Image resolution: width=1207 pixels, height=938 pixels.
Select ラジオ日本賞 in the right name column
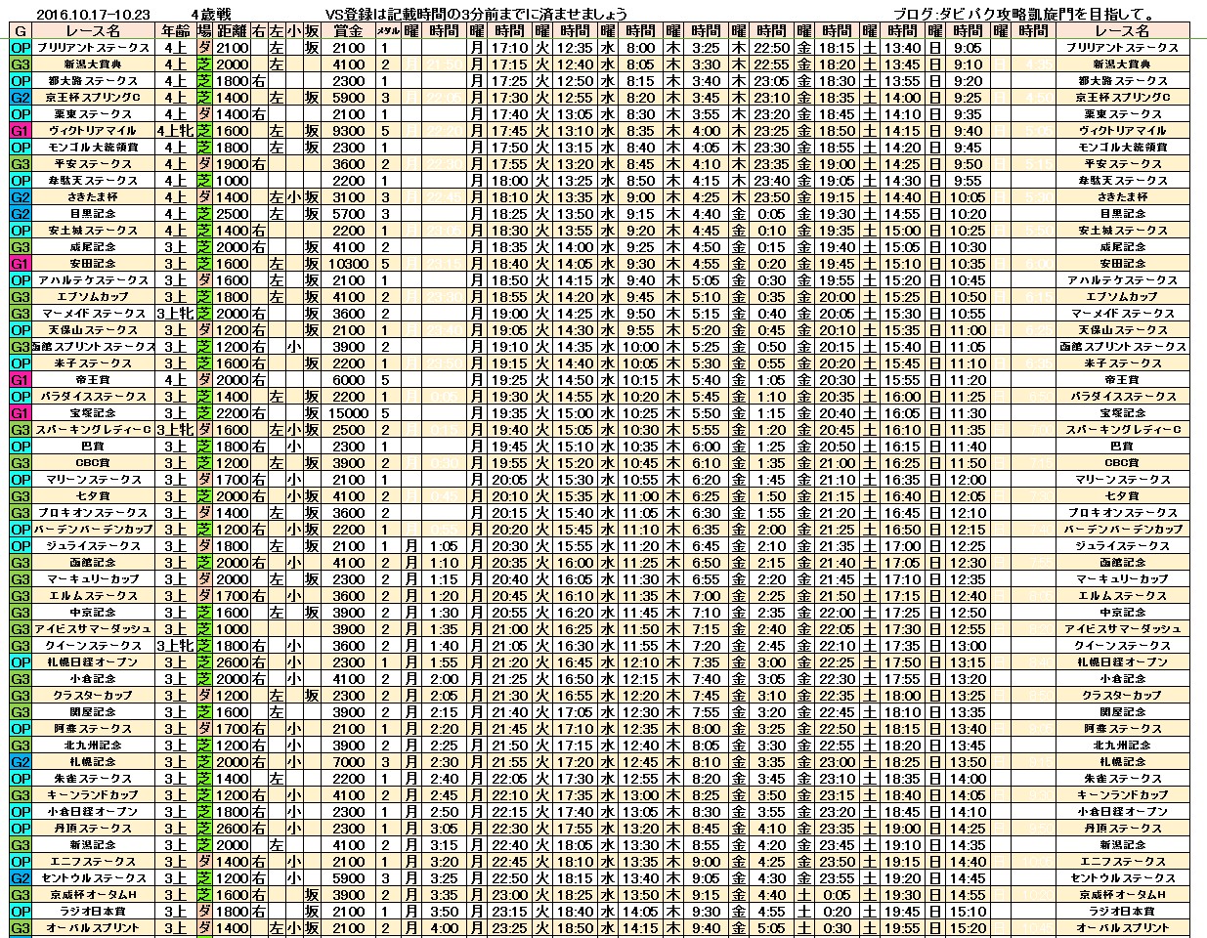[1121, 911]
